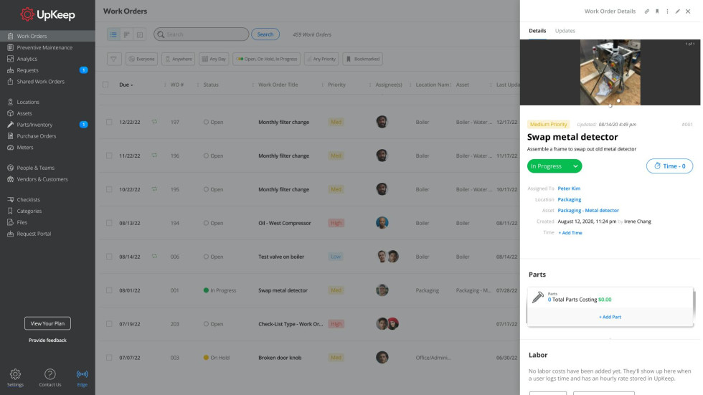
Task: Switch to the Updates tab
Action: tap(565, 31)
